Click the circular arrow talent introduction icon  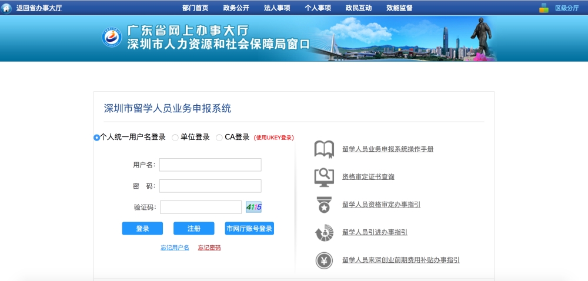(324, 233)
